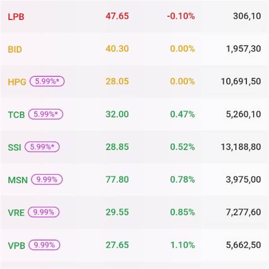Click the 5.99%* badge beside HPG
The height and width of the screenshot is (269, 269).
[x=47, y=81]
